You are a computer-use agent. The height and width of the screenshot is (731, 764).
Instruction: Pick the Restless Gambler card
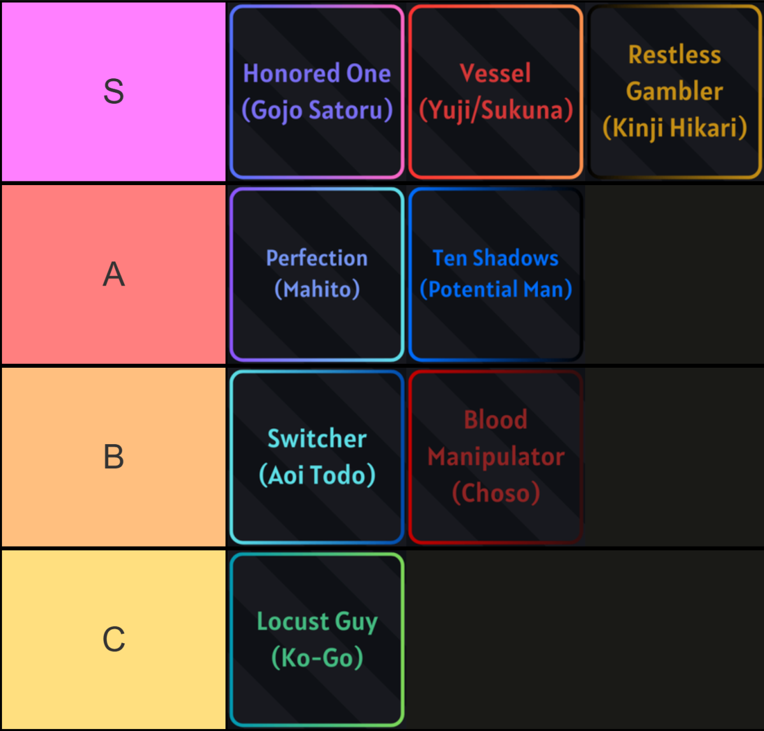(675, 92)
